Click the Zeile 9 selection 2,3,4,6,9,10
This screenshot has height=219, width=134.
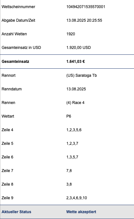pyautogui.click(x=77, y=198)
